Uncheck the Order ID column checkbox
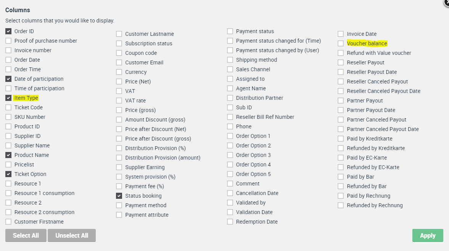The height and width of the screenshot is (251, 449). pyautogui.click(x=8, y=31)
